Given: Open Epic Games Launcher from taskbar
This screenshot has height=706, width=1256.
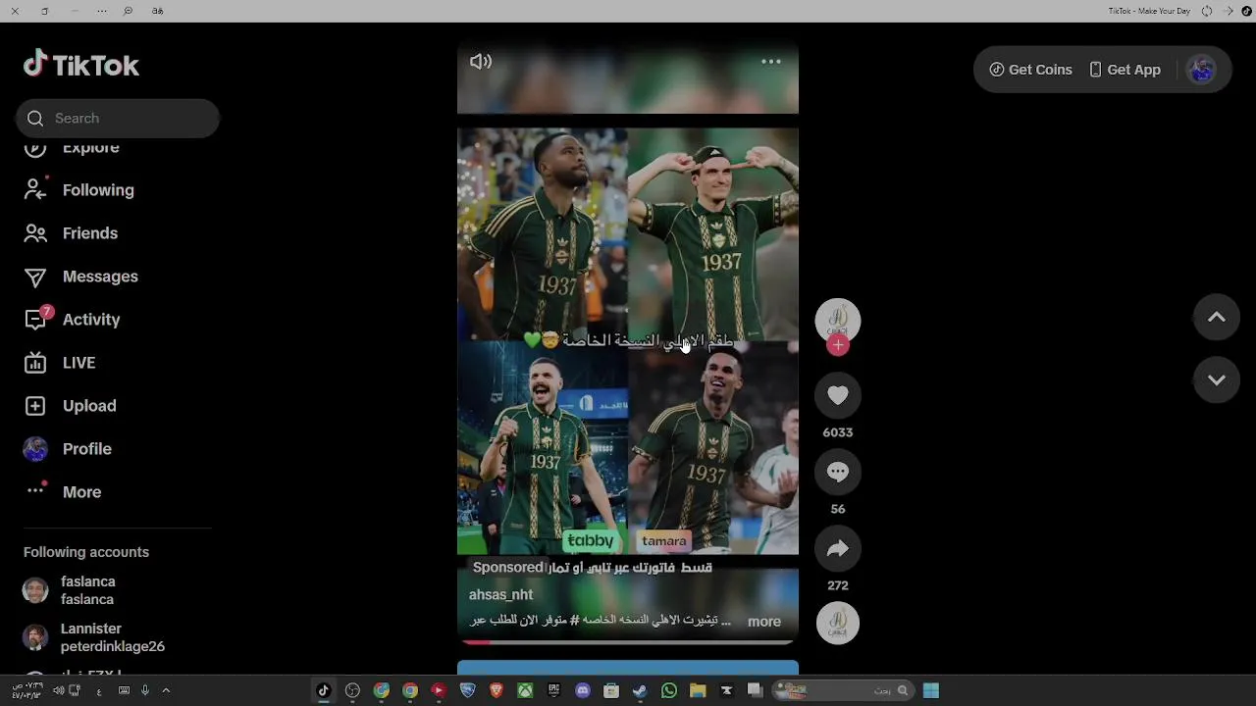Looking at the screenshot, I should click(x=554, y=690).
